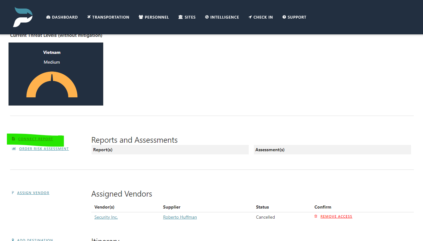The image size is (423, 241).
Task: Click the Vendor(s) column header
Action: coord(104,207)
